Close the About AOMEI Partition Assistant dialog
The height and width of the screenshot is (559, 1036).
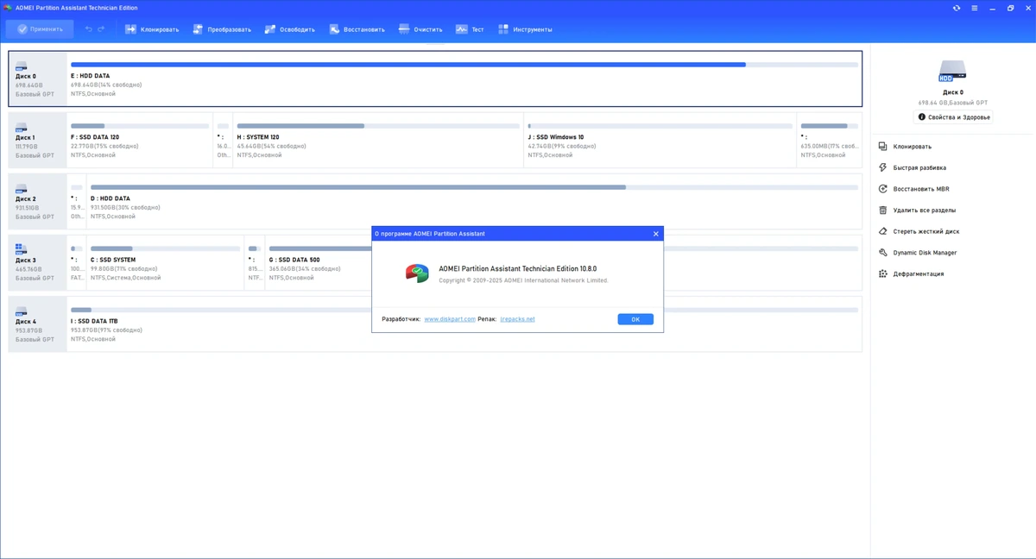(x=655, y=234)
